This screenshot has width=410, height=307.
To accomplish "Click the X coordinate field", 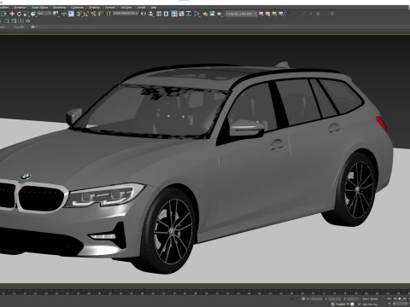I will [x=316, y=298].
